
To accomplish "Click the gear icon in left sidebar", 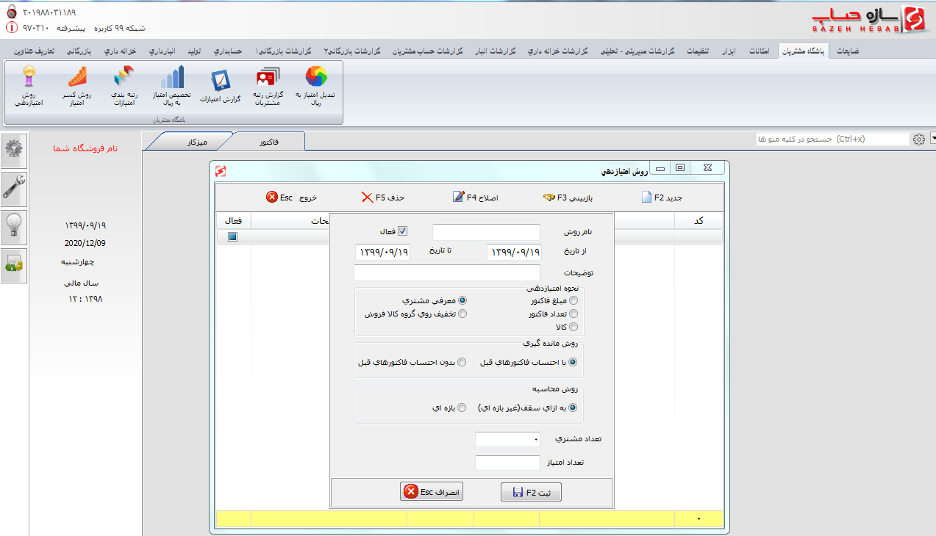I will (x=14, y=151).
